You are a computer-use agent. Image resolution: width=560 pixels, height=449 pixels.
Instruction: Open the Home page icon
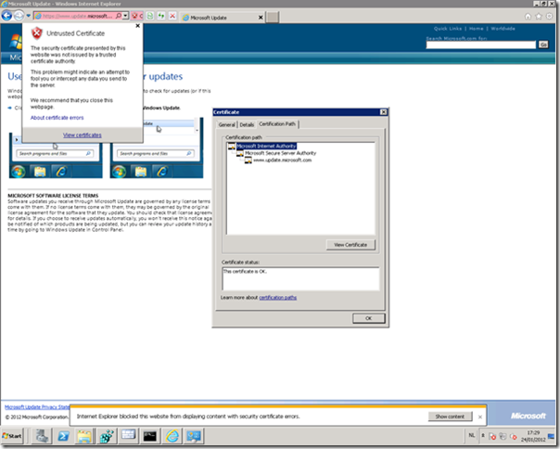[x=528, y=16]
